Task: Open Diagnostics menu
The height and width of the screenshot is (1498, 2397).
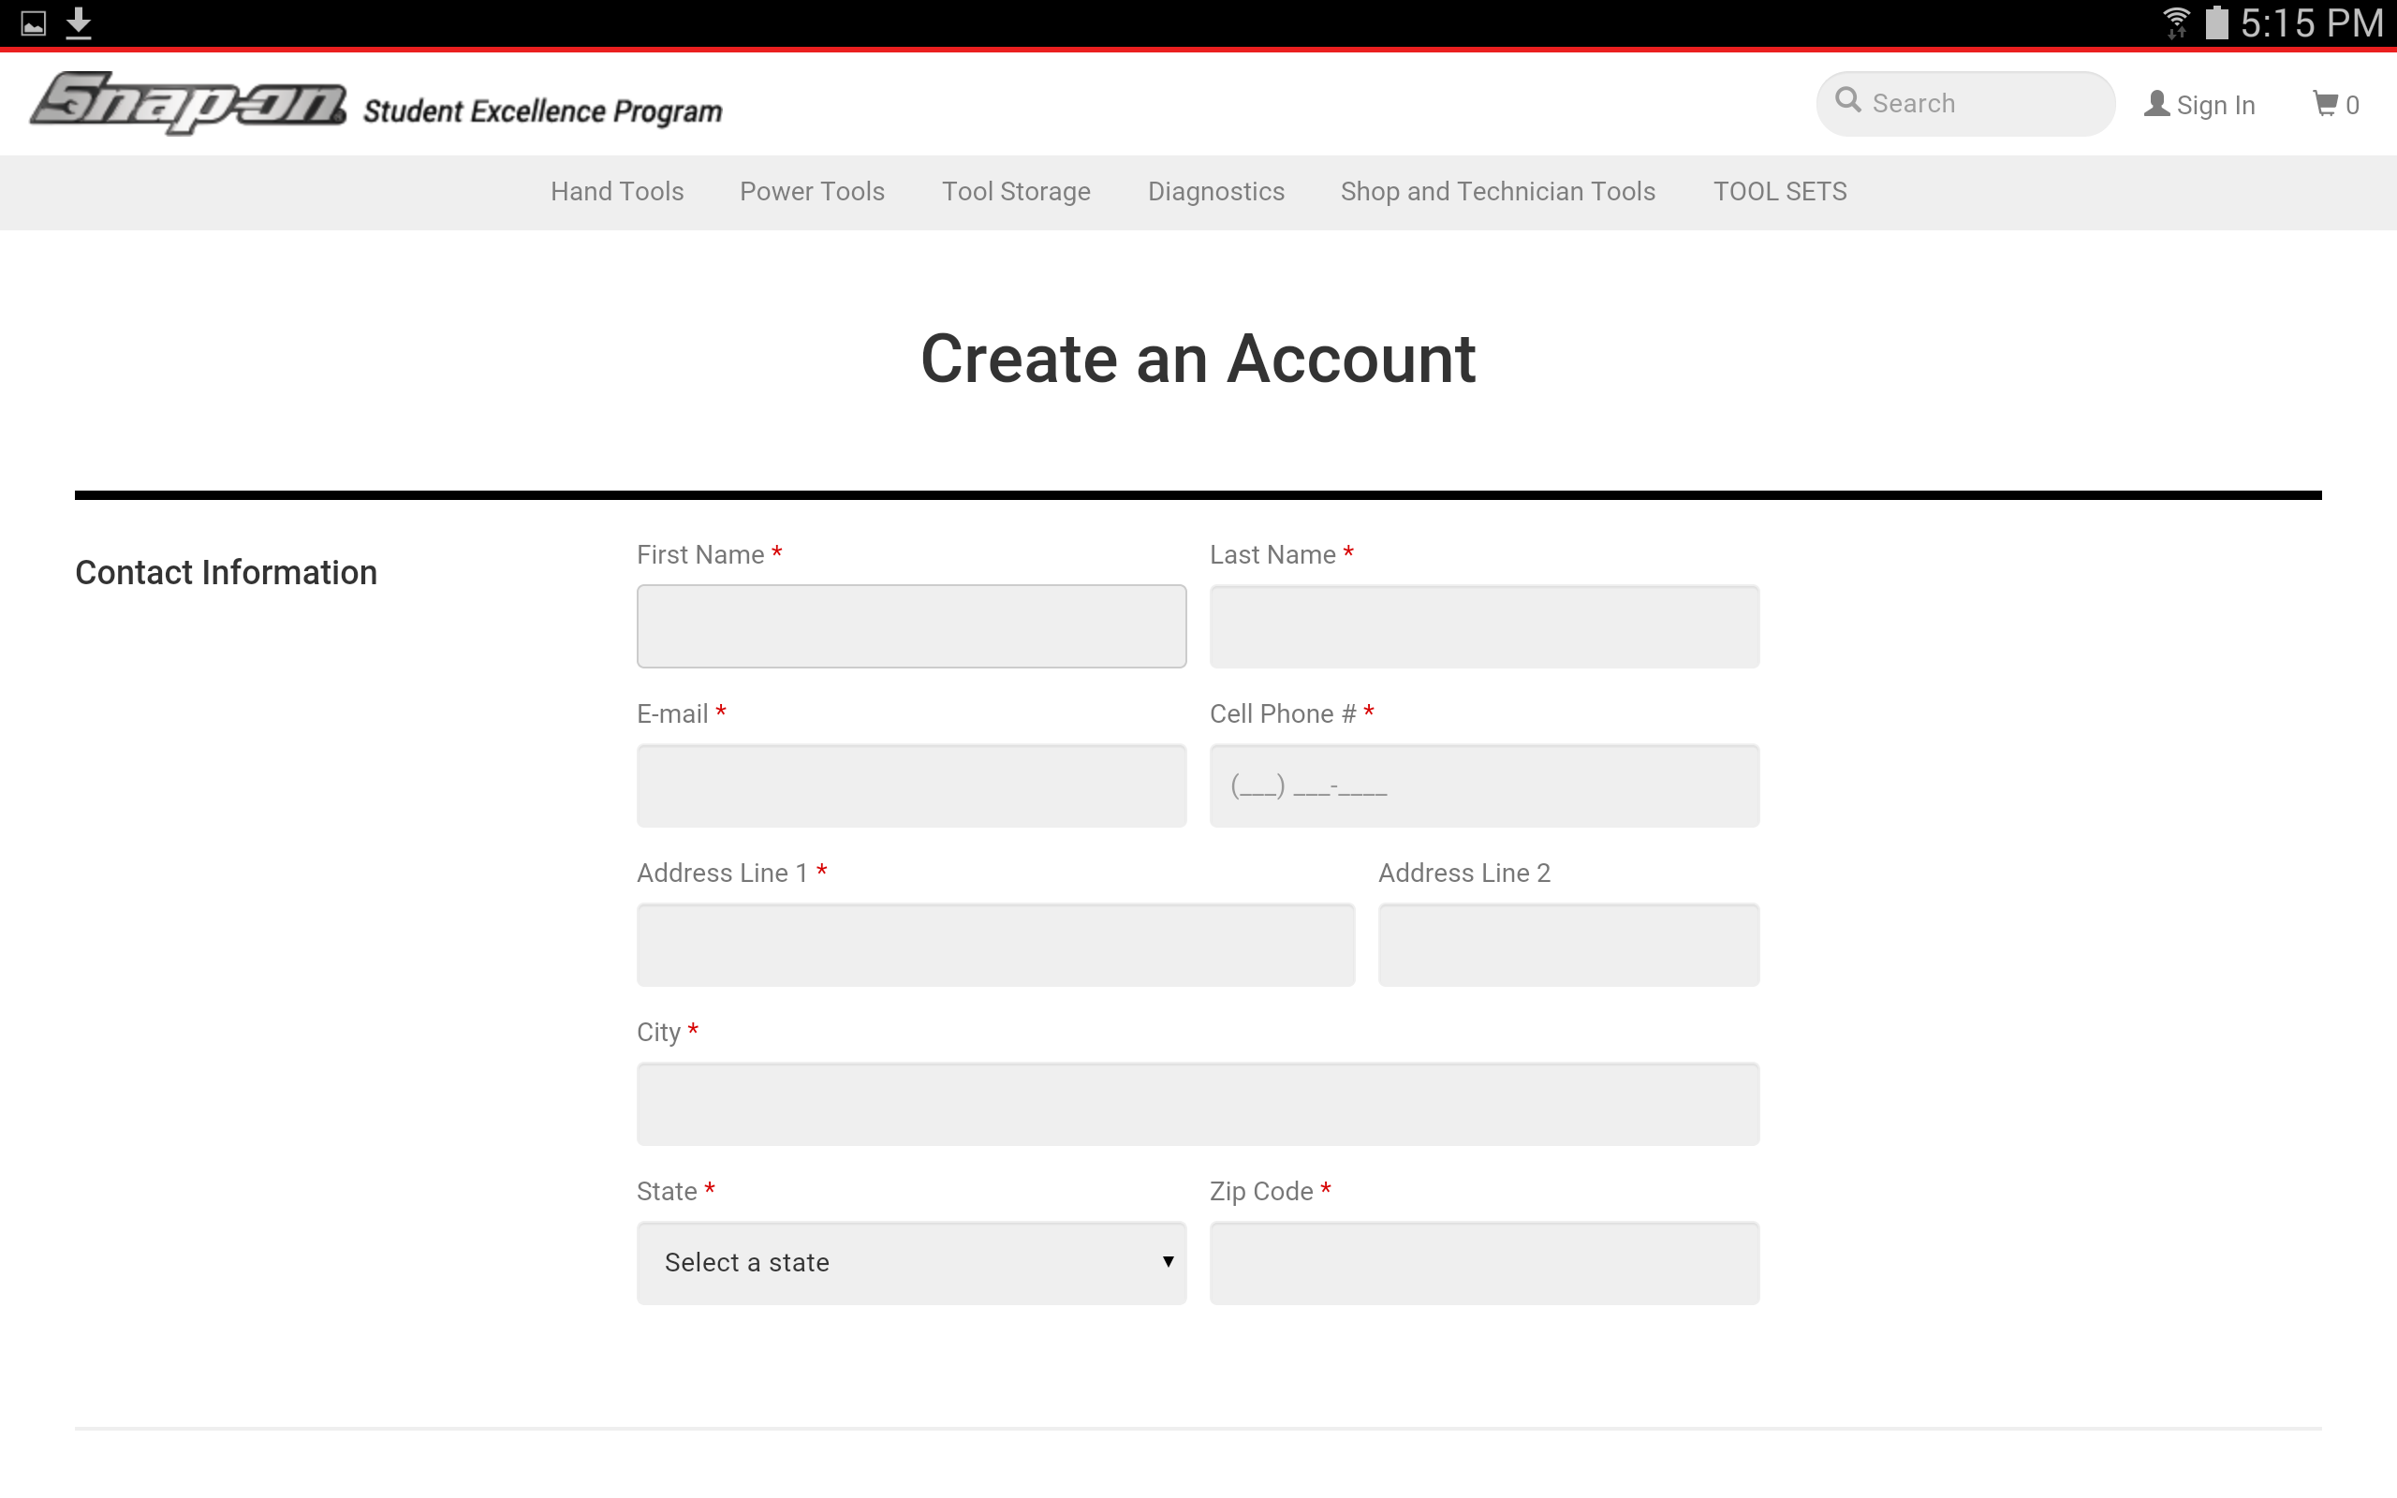Action: coord(1215,191)
